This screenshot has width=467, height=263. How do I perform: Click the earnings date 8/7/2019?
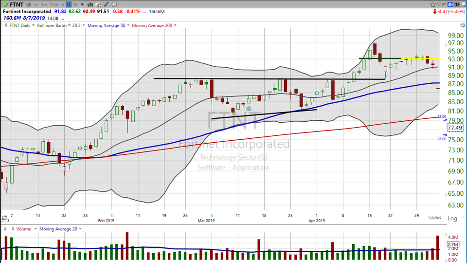coord(34,18)
